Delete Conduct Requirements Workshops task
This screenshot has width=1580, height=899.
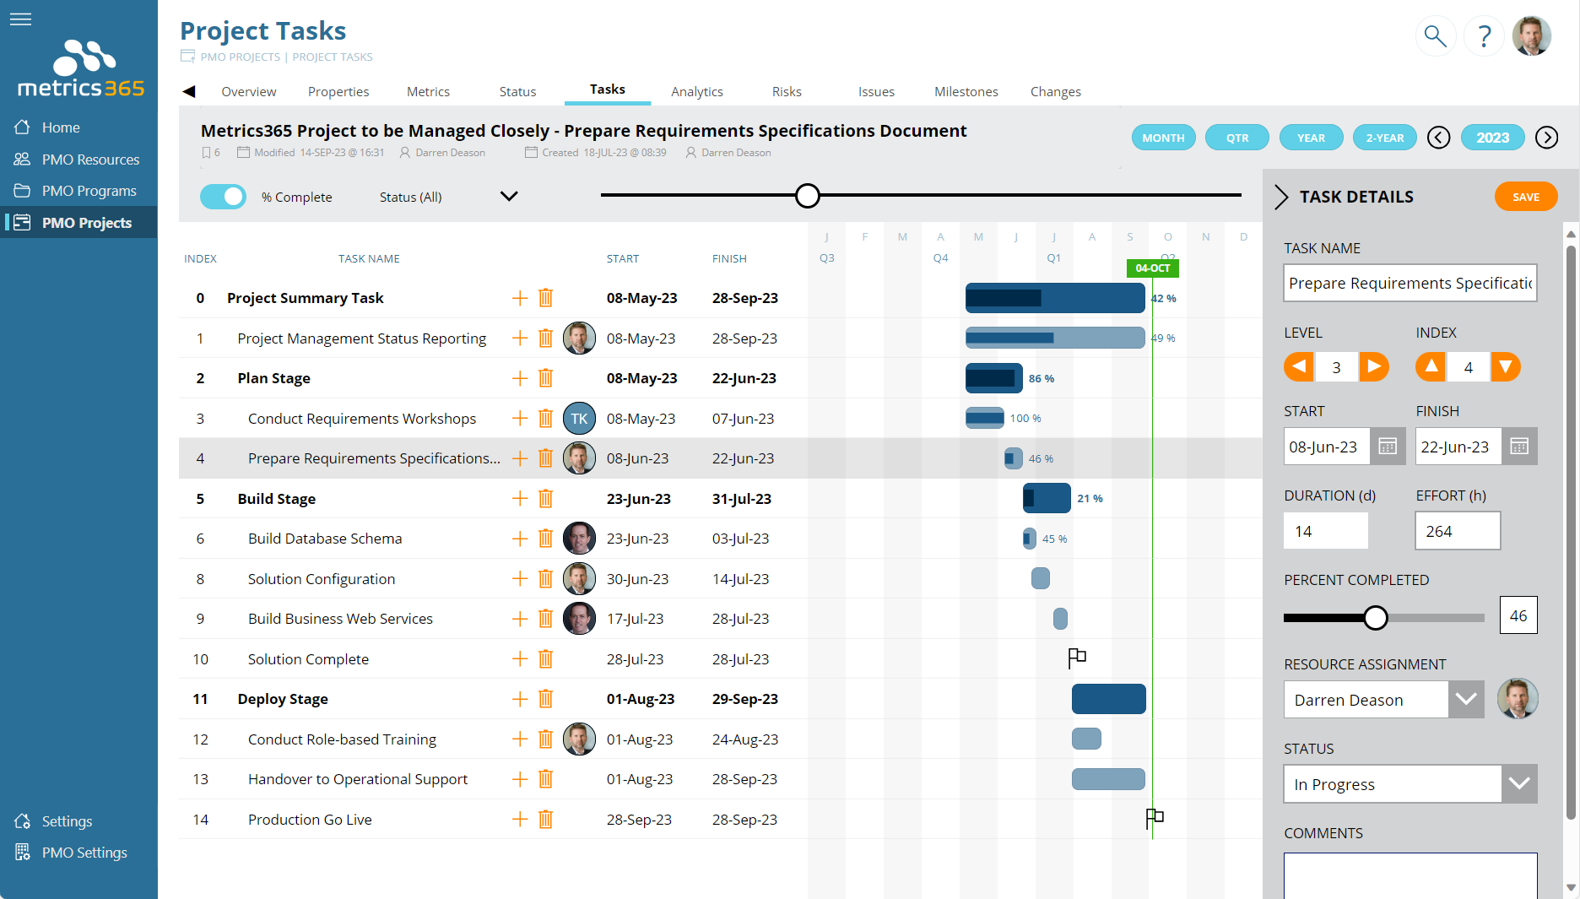(546, 419)
